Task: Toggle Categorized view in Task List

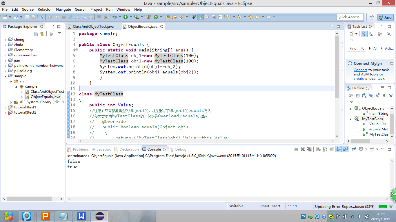Action: [x=364, y=34]
